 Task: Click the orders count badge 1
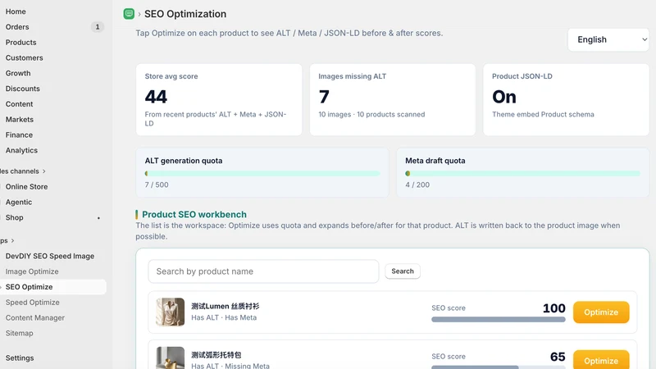pyautogui.click(x=98, y=27)
